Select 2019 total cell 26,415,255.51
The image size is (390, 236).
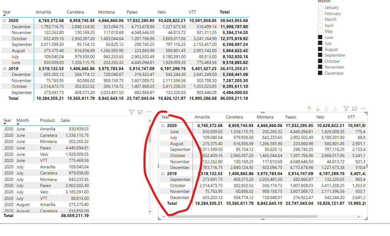click(x=234, y=69)
